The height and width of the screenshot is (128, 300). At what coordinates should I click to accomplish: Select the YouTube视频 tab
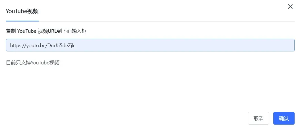tap(22, 12)
